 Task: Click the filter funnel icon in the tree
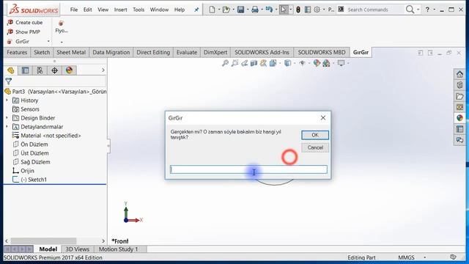(x=8, y=81)
